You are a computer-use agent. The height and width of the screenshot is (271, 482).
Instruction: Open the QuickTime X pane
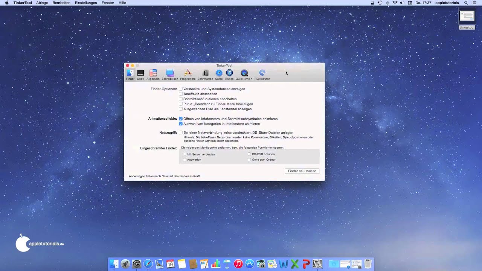coord(244,75)
